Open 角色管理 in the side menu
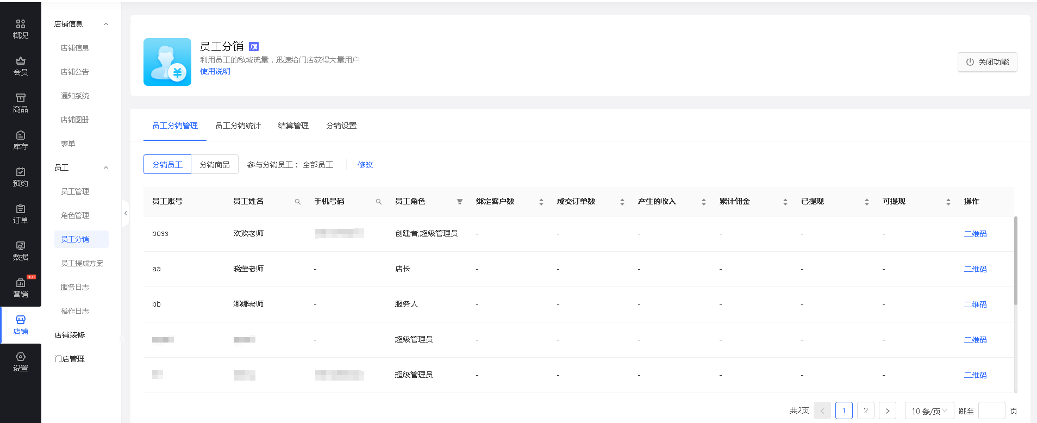Image resolution: width=1037 pixels, height=423 pixels. [x=75, y=215]
